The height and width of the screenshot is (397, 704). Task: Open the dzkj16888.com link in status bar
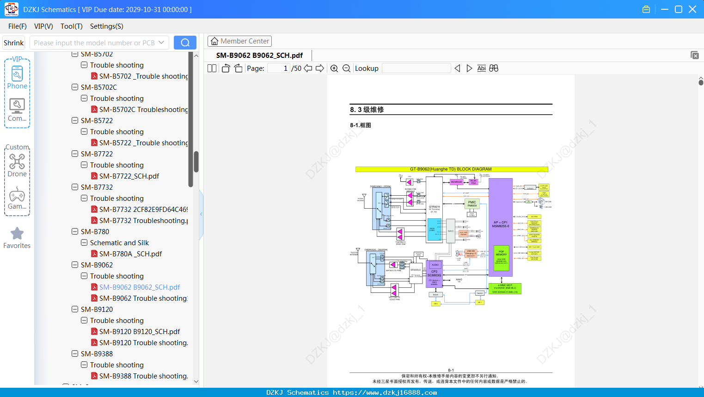pos(385,392)
